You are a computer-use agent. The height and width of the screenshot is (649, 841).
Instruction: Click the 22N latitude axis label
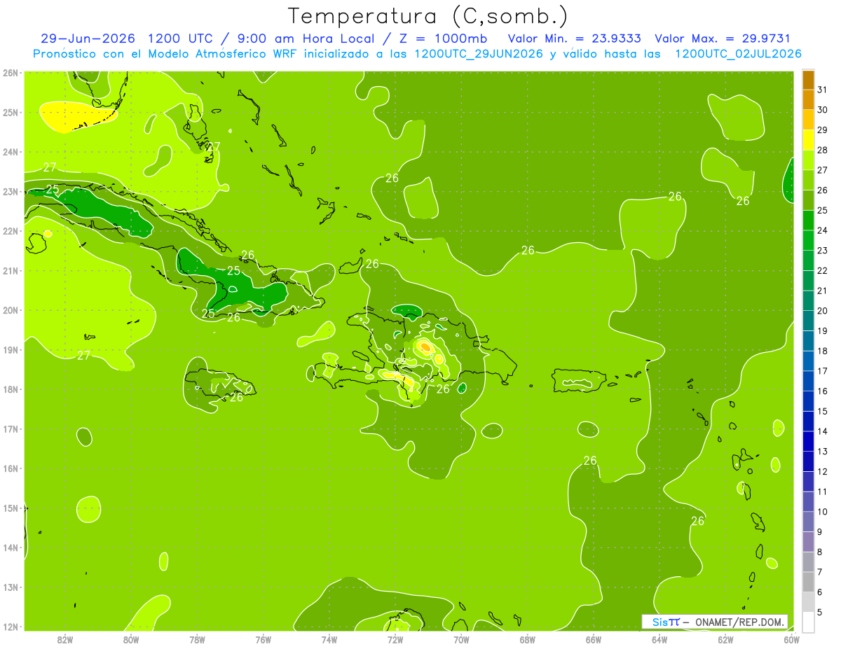pyautogui.click(x=11, y=231)
